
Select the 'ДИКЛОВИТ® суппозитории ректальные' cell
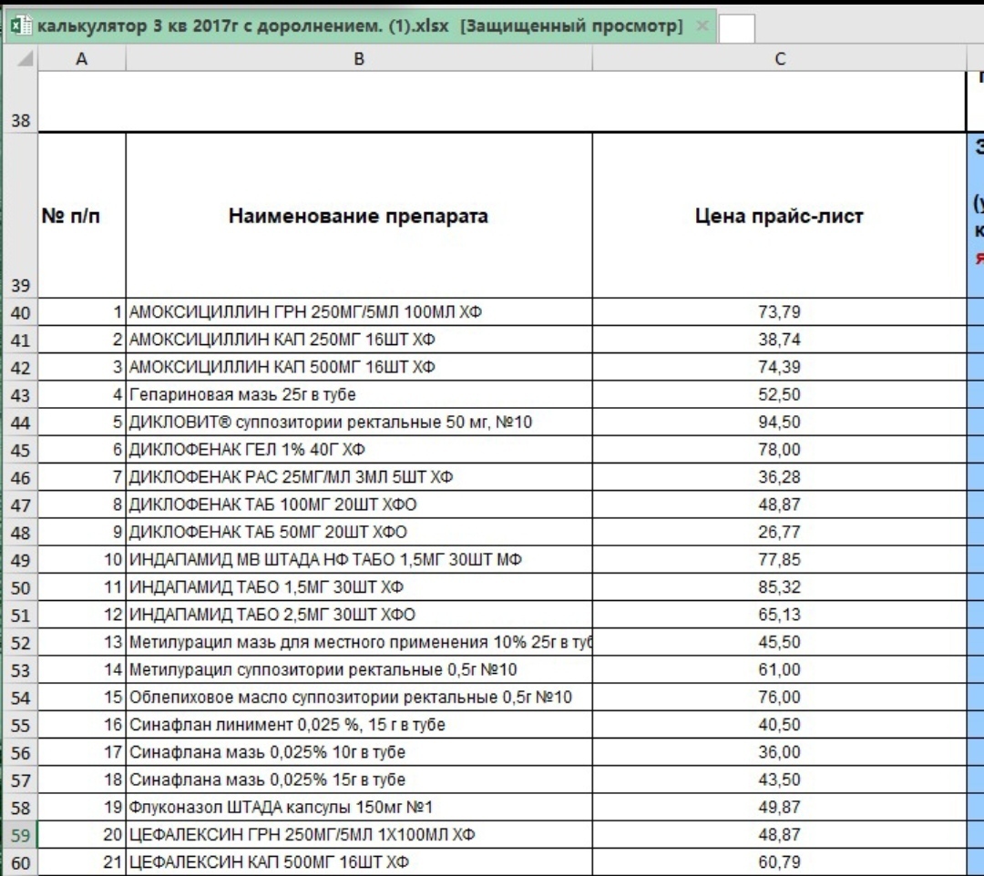359,422
